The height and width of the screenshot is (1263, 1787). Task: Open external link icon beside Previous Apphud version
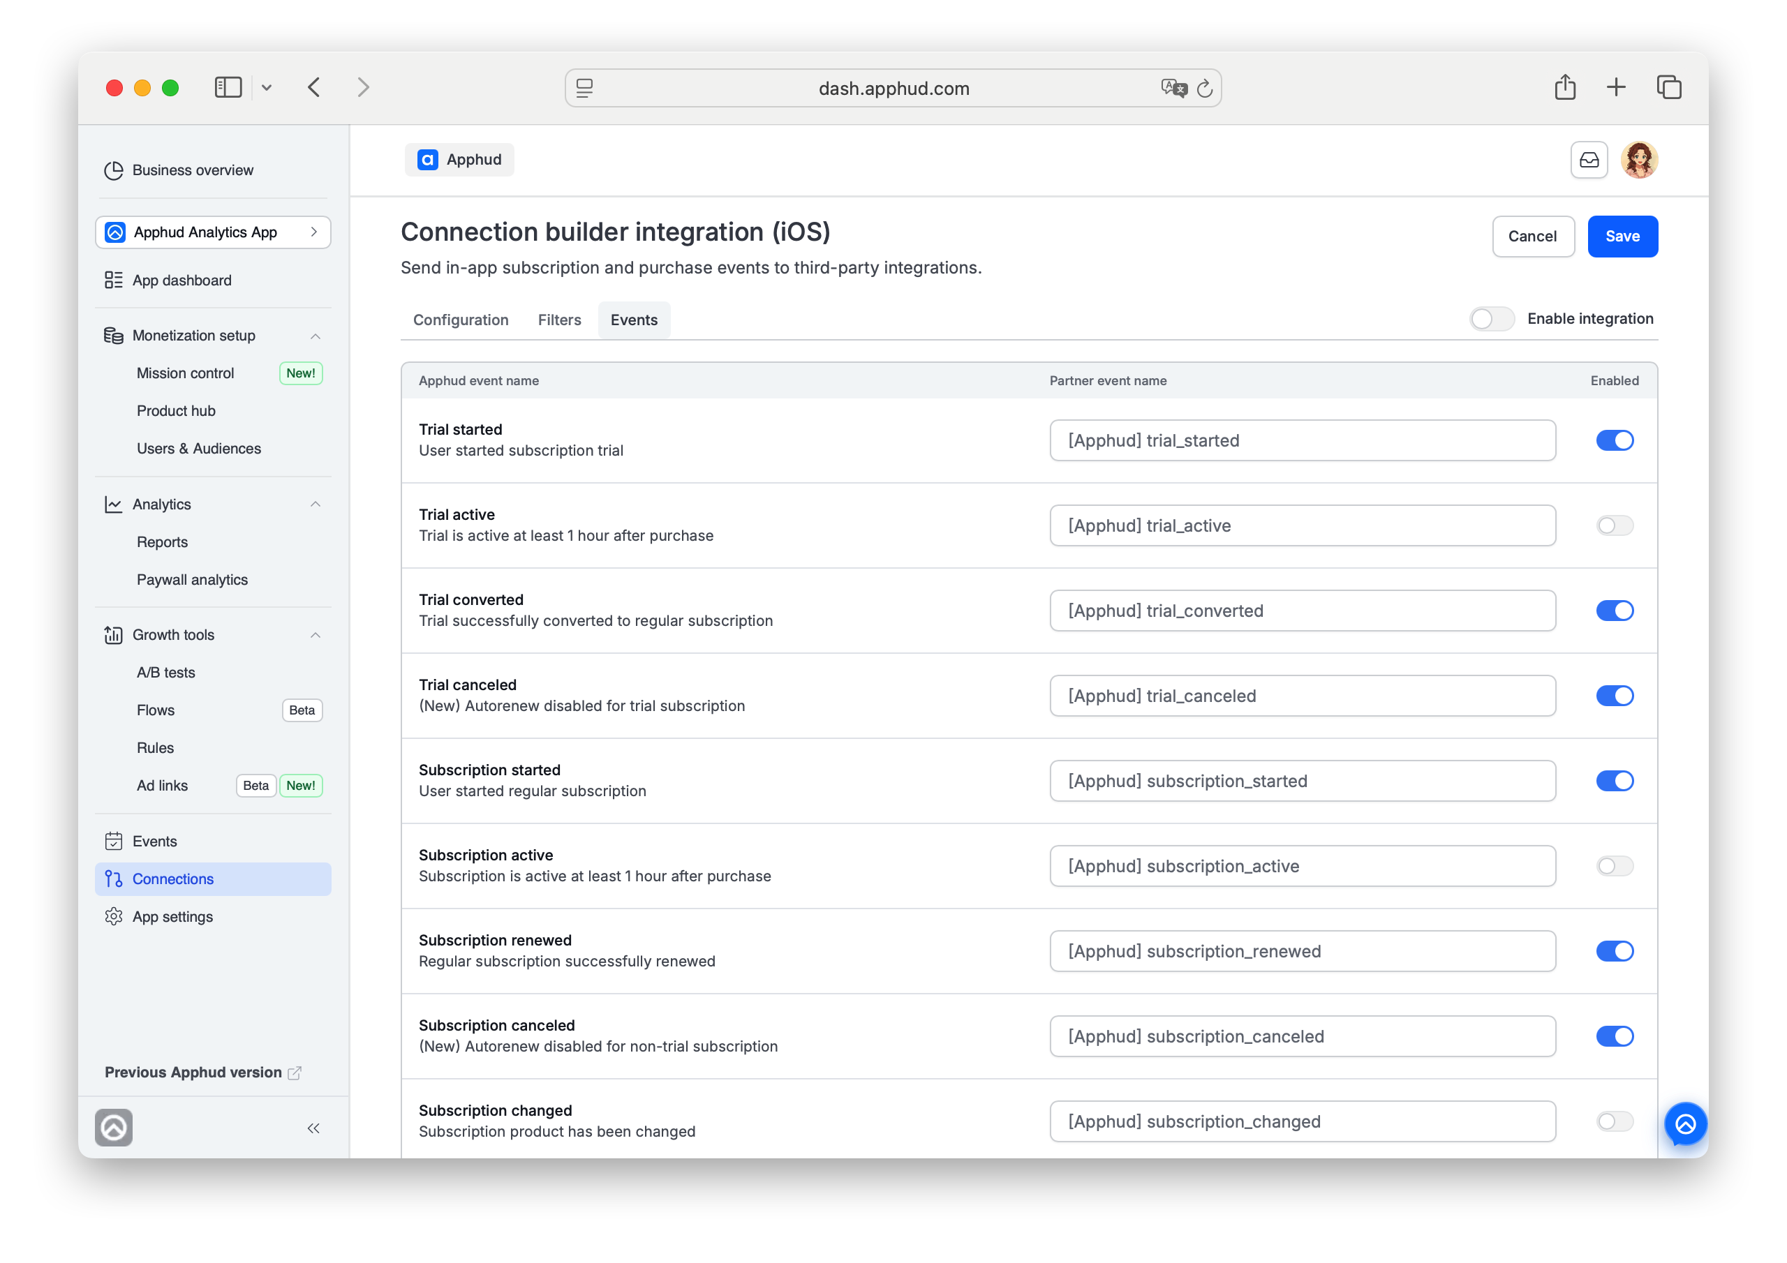[x=294, y=1073]
